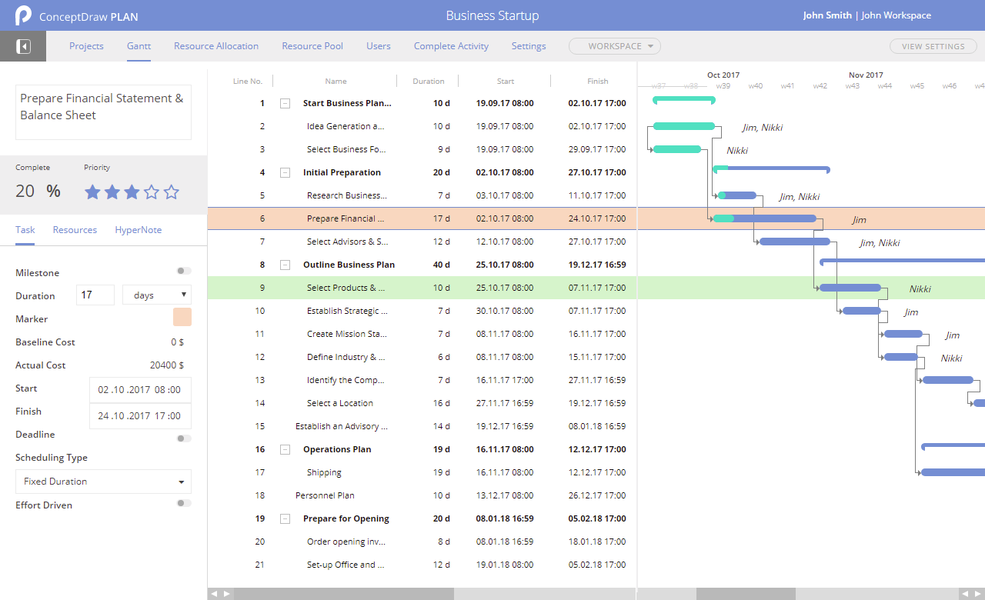Open the Fixed Duration scheduling type dropdown
985x600 pixels.
click(x=103, y=482)
